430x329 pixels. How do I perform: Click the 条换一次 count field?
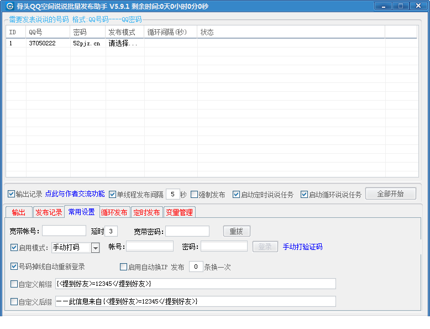[196, 267]
